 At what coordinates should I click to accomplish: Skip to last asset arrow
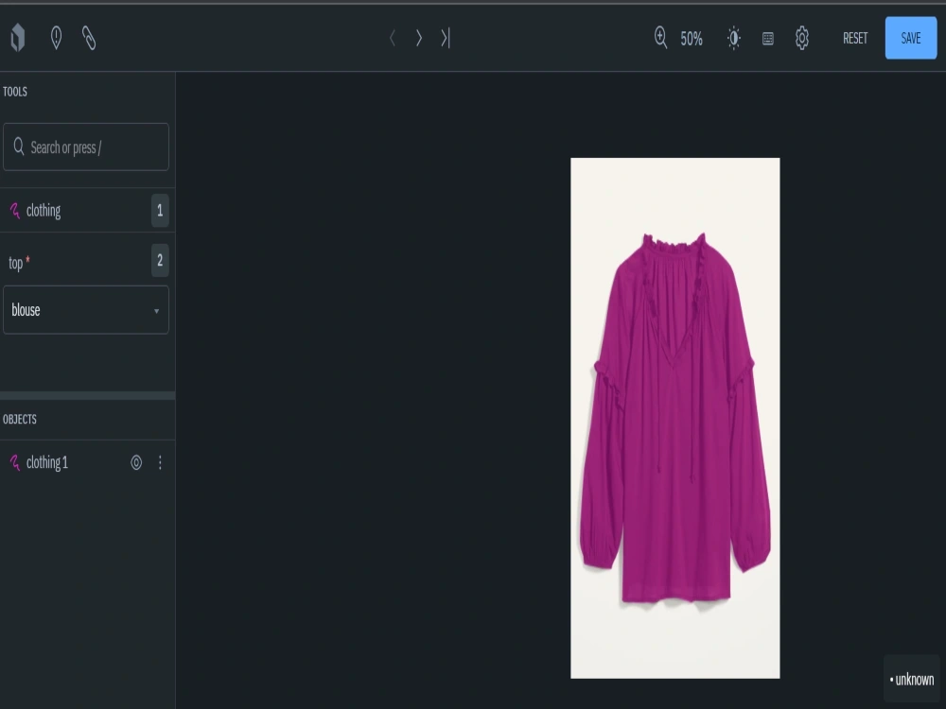(446, 38)
